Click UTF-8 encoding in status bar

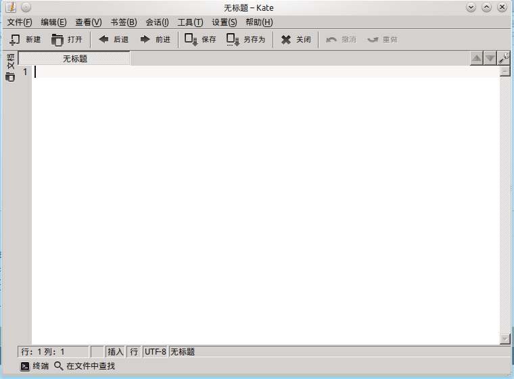click(156, 352)
